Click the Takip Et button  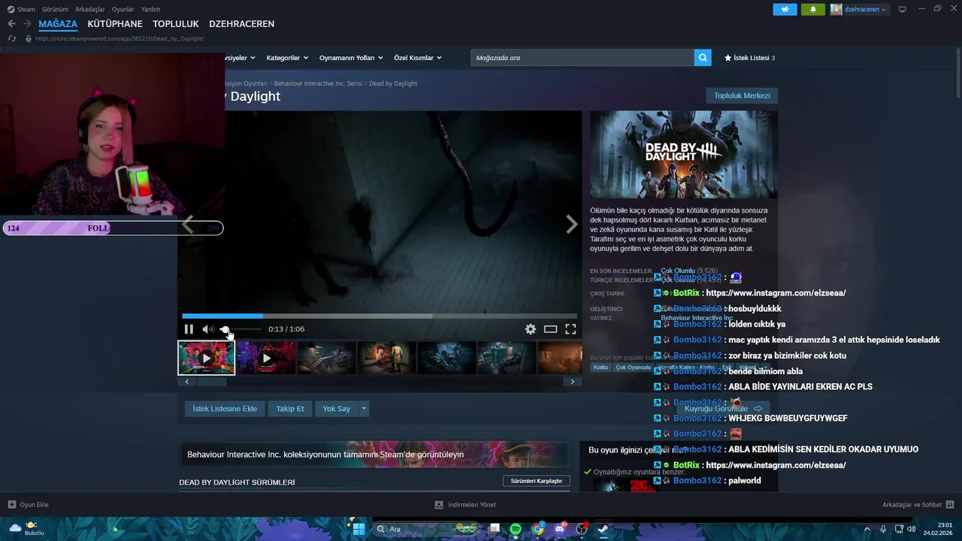290,409
